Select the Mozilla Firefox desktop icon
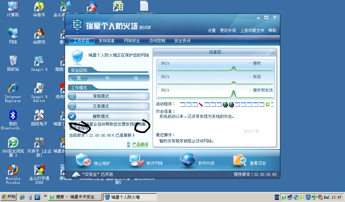Image resolution: width=345 pixels, height=202 pixels. (13, 174)
